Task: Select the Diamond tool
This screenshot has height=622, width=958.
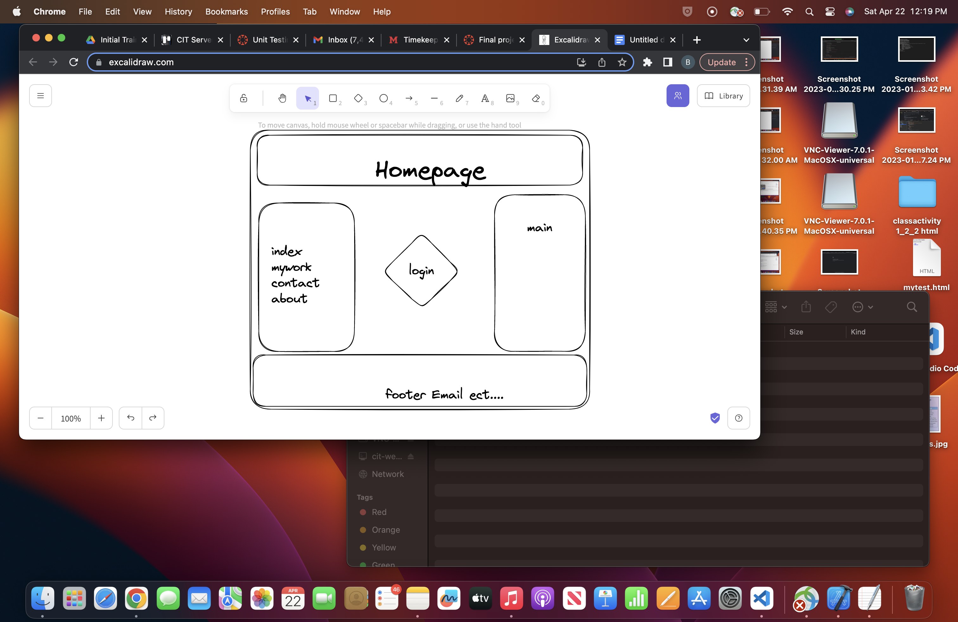Action: (358, 98)
